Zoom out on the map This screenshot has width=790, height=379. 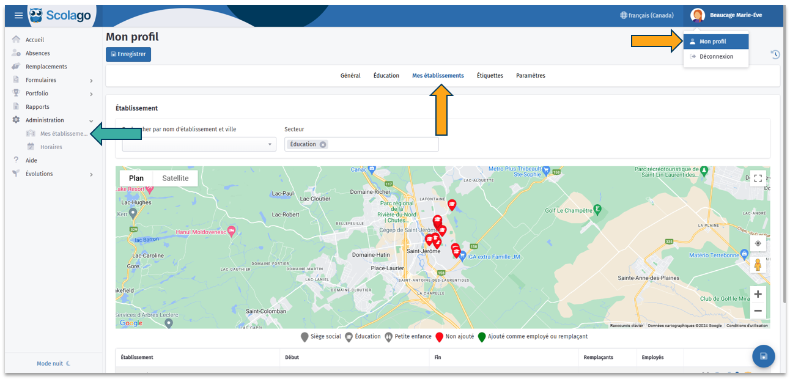coord(758,311)
